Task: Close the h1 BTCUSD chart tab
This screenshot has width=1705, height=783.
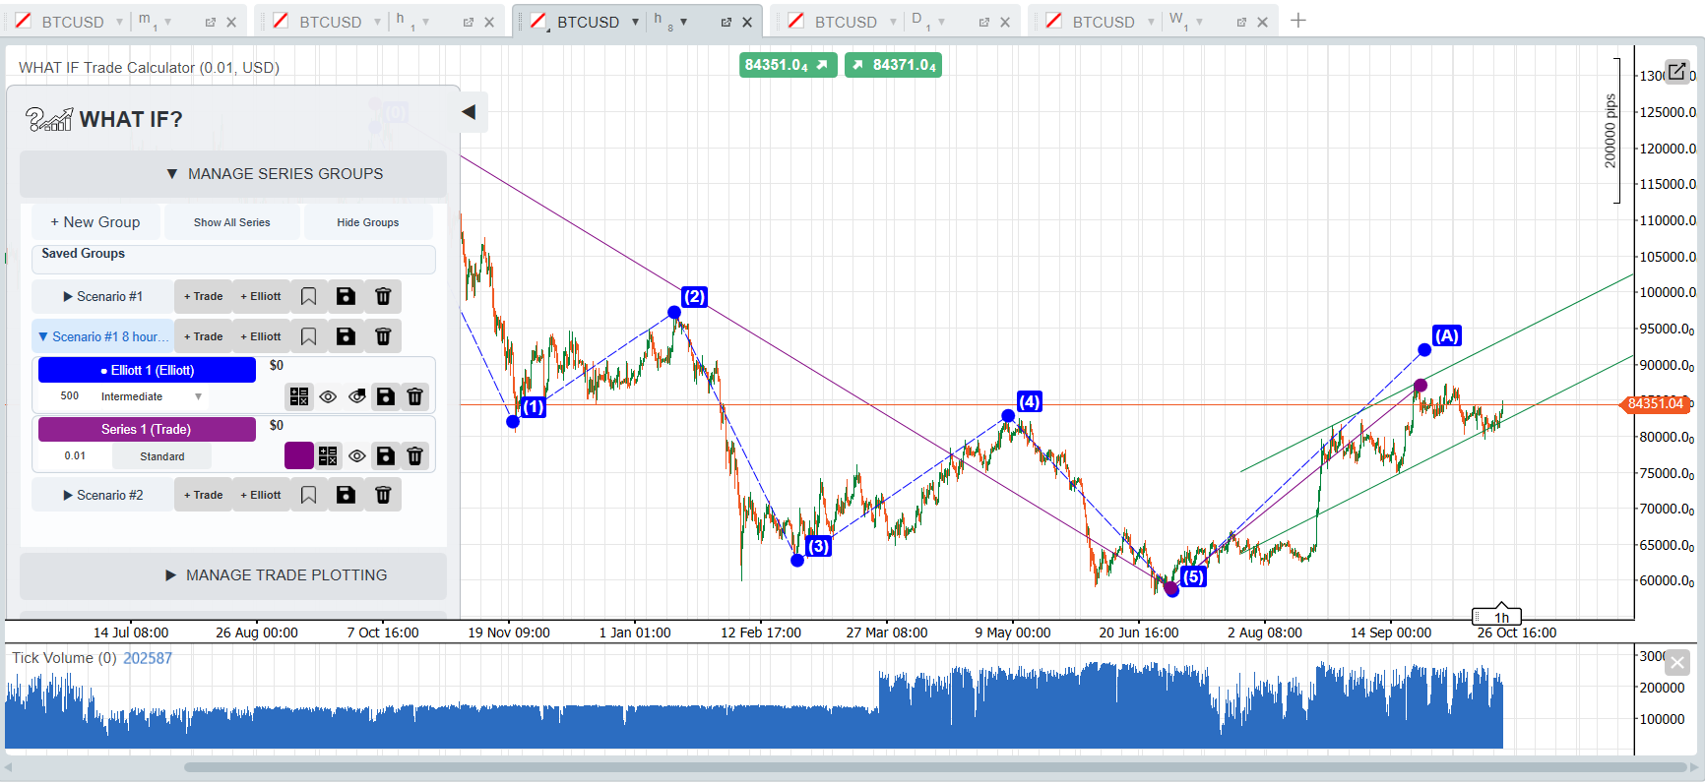Action: click(x=489, y=22)
